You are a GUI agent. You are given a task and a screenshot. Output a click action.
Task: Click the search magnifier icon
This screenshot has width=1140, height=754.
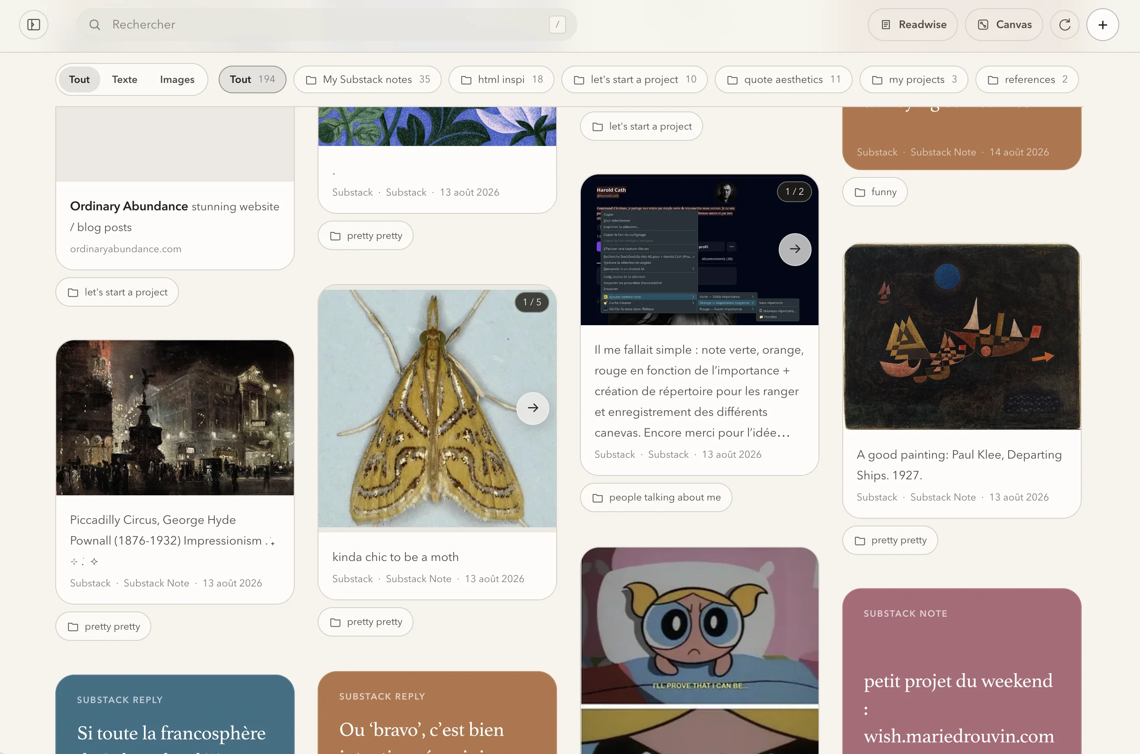tap(95, 25)
